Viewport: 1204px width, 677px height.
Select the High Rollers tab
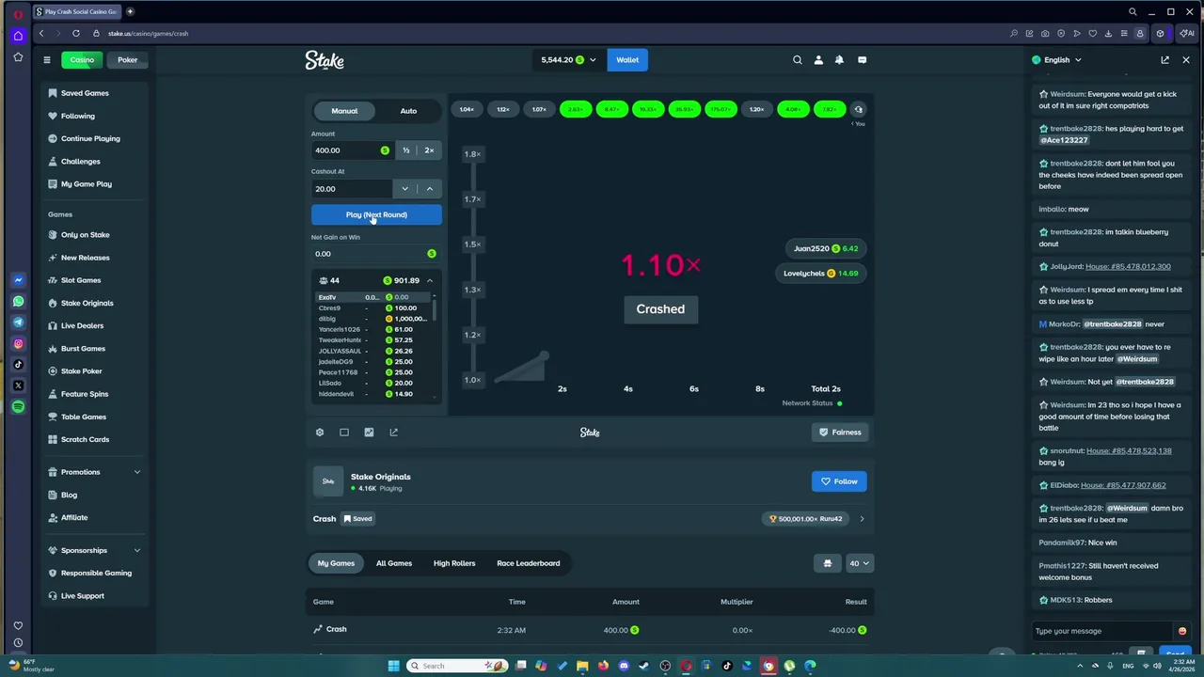click(454, 563)
